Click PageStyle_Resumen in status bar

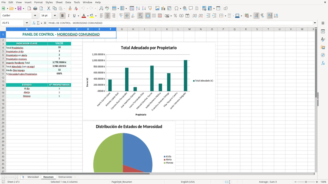click(122, 182)
